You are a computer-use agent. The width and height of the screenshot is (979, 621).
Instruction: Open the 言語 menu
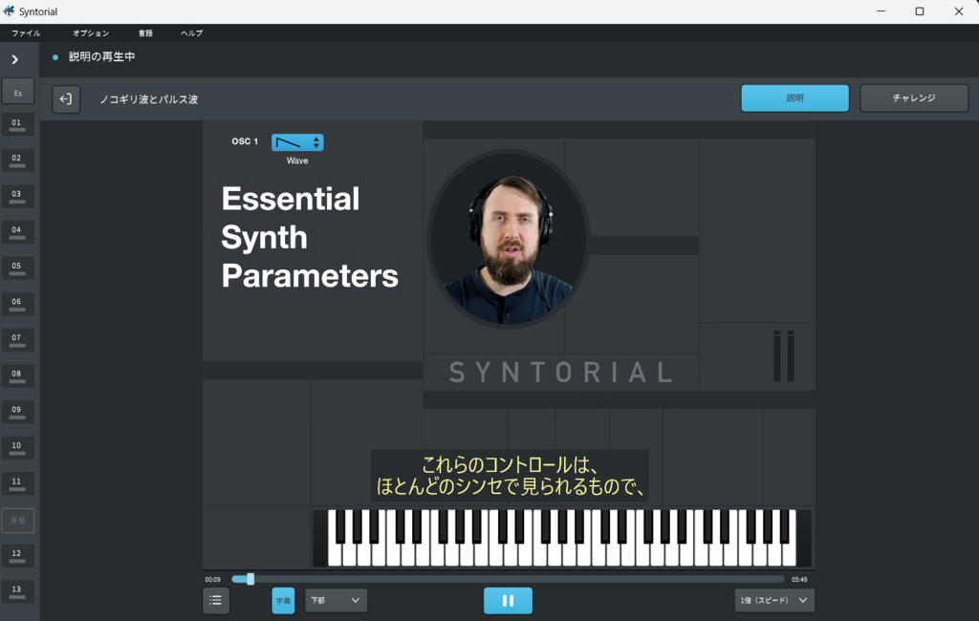(x=145, y=33)
